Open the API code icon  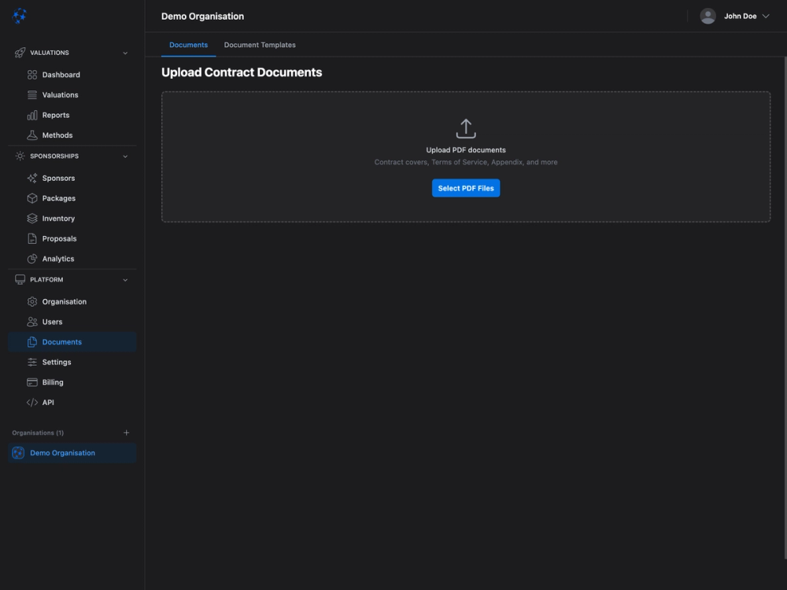point(31,402)
